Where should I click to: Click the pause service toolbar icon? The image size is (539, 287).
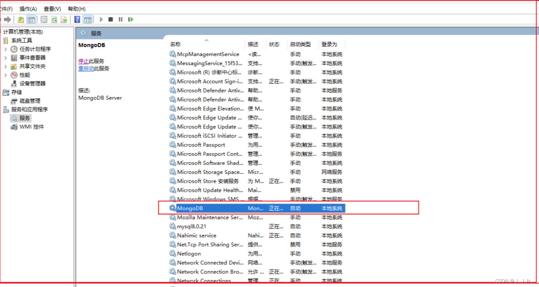(120, 19)
